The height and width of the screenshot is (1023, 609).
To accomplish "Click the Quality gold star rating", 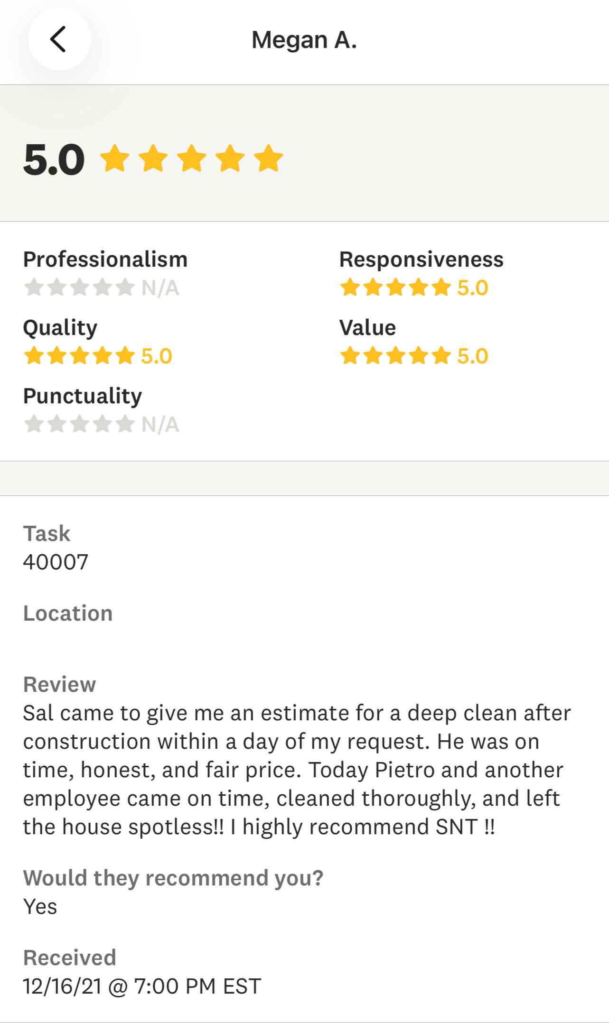I will tap(79, 356).
